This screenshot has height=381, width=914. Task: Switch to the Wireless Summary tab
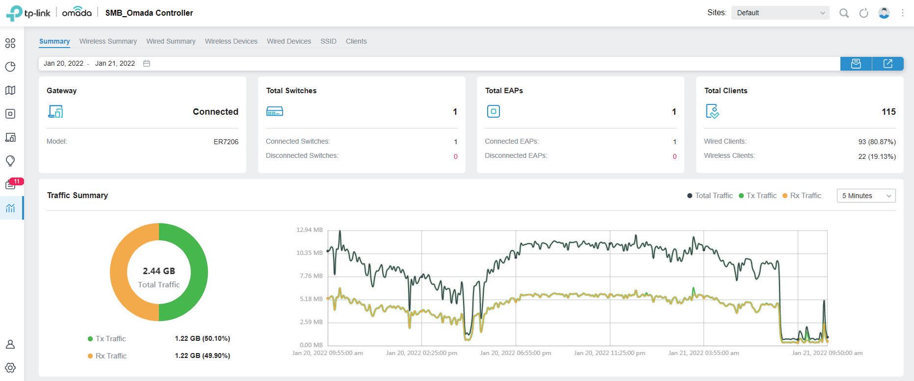108,42
